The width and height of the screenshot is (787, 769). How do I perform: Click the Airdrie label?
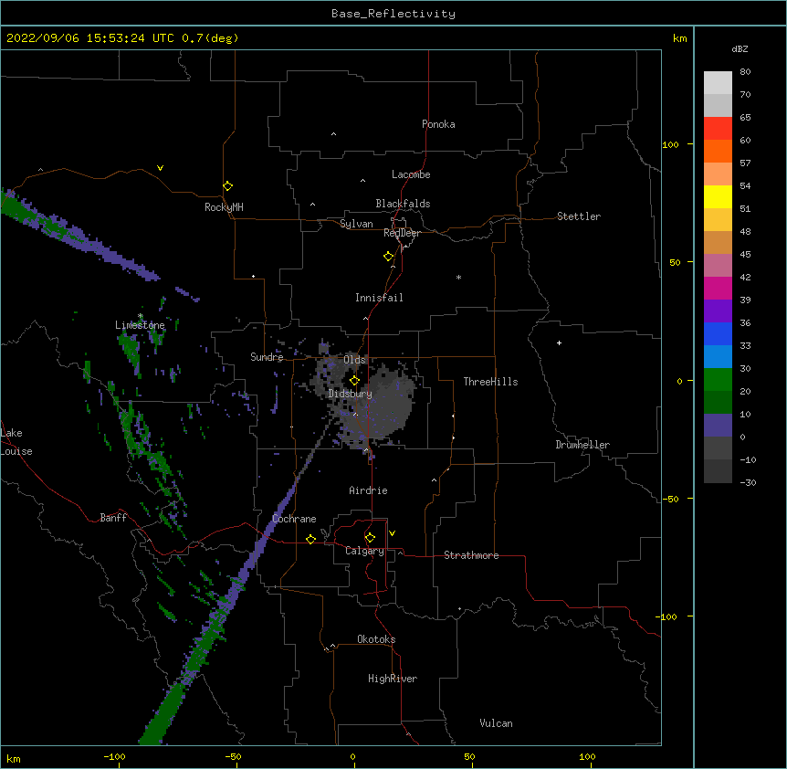click(x=369, y=490)
